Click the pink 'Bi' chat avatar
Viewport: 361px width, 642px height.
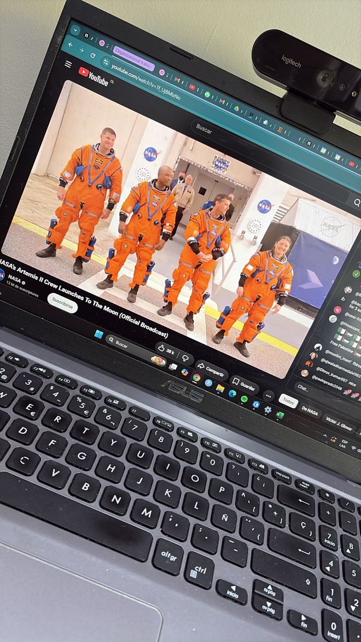[x=337, y=310]
